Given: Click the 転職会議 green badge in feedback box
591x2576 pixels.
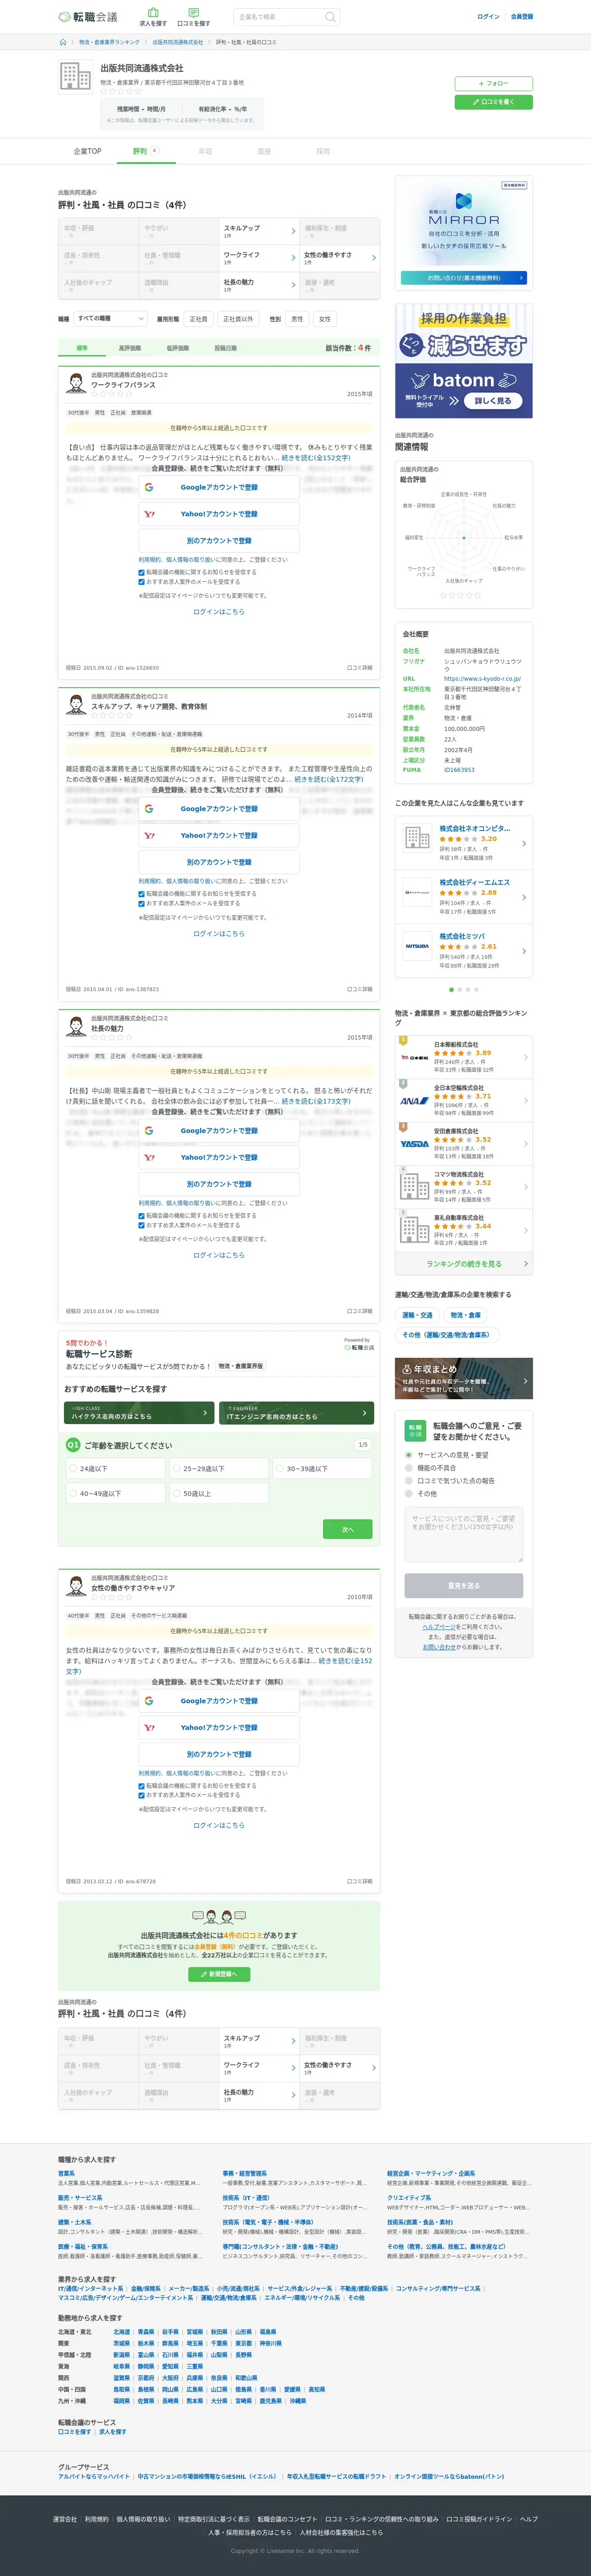Looking at the screenshot, I should (415, 1431).
